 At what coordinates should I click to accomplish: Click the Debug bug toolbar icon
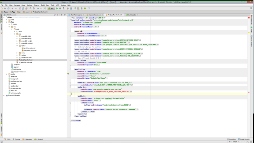(60, 9)
